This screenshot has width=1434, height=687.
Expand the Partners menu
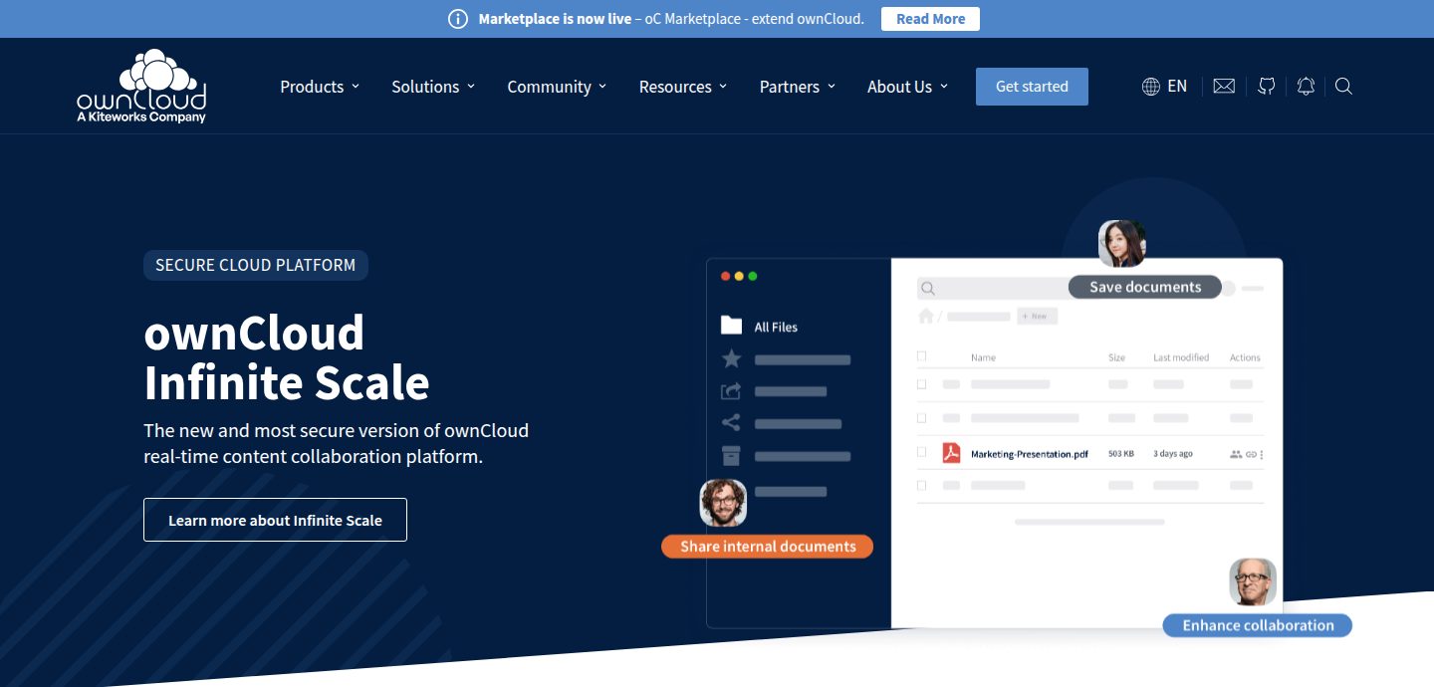tap(798, 87)
